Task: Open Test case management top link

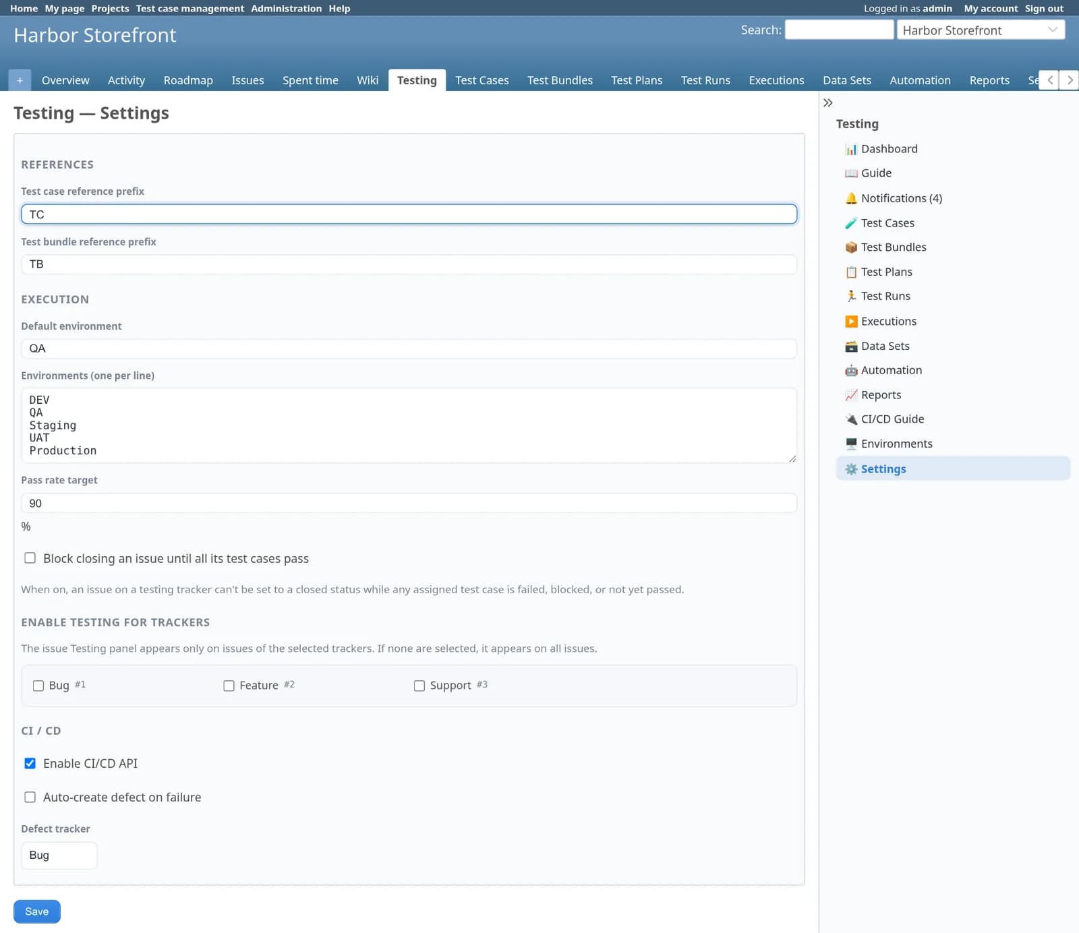Action: click(x=190, y=9)
